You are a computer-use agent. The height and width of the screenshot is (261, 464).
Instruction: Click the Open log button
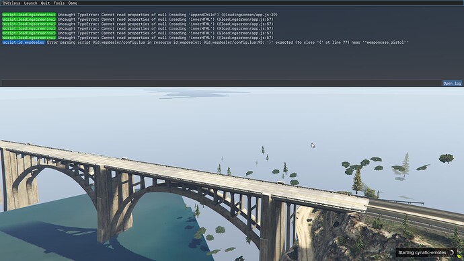pos(452,83)
